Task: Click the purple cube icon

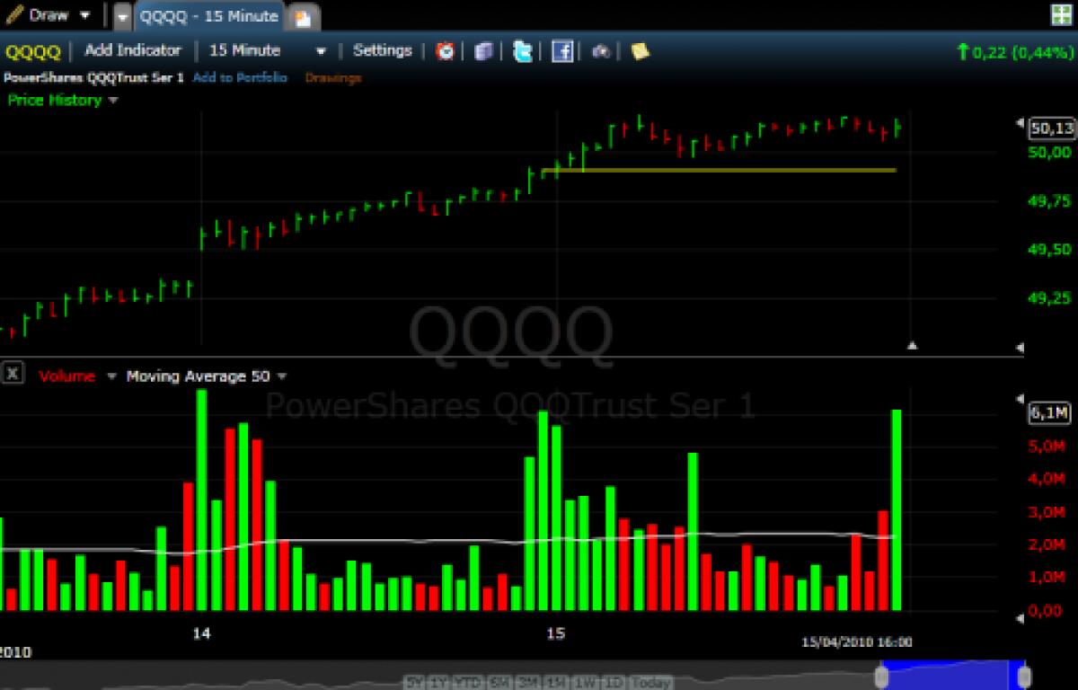Action: [x=484, y=51]
